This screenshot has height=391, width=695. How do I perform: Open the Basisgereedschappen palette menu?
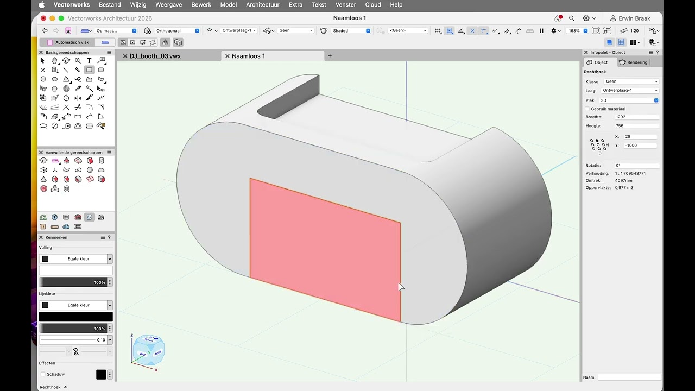coord(109,53)
